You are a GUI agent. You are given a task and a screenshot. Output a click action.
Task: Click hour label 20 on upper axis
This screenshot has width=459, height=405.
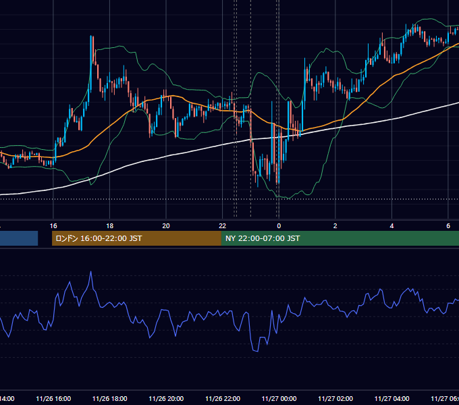click(x=166, y=226)
